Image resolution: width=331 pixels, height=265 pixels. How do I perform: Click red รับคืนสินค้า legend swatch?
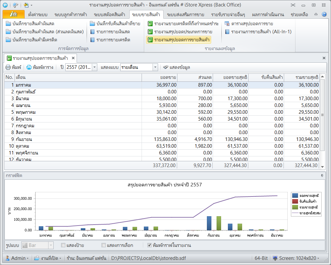point(295,201)
